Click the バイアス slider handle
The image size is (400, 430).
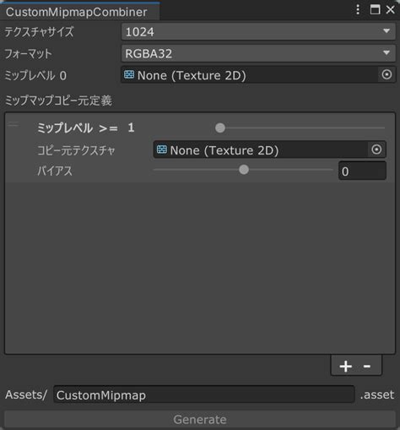pos(244,170)
